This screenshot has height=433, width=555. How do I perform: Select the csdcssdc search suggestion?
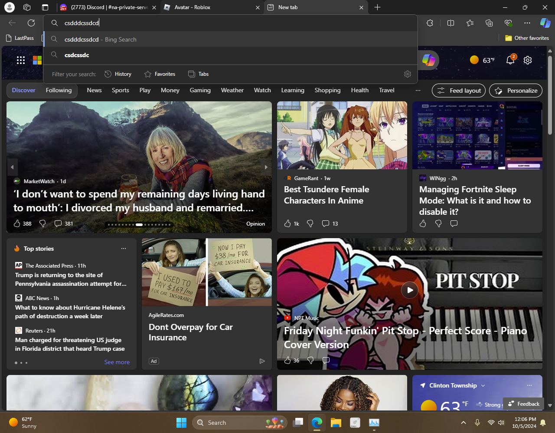pos(230,55)
